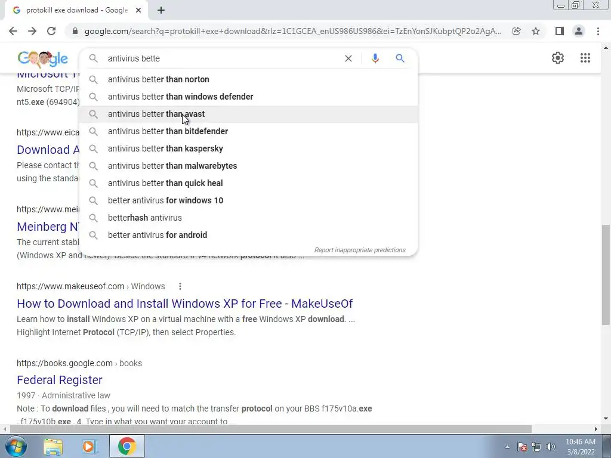Choose suggestion 'antivirus better than avast'
This screenshot has height=458, width=611.
[248, 114]
